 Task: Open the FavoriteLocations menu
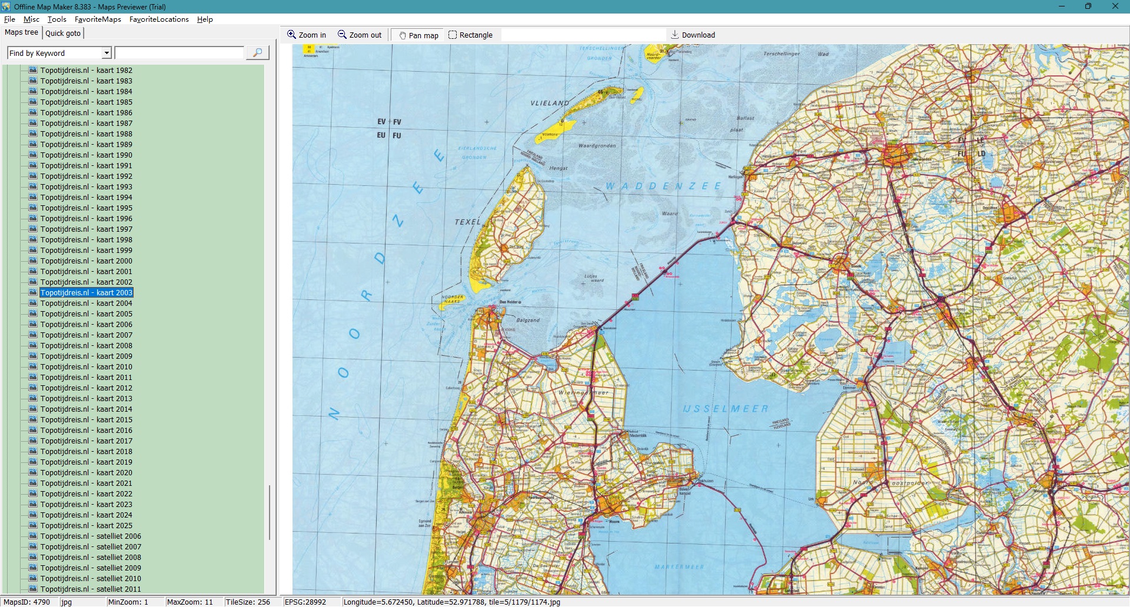coord(159,19)
